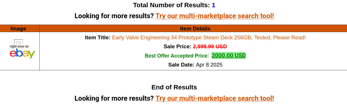This screenshot has height=105, width=347.
Task: Click the Sale Date label
Action: click(x=181, y=65)
